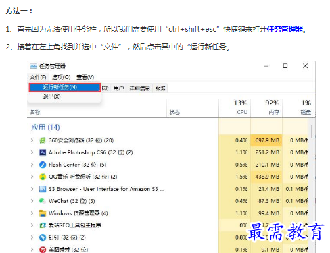
Task: Minimize the Task Manager window
Action: click(266, 66)
